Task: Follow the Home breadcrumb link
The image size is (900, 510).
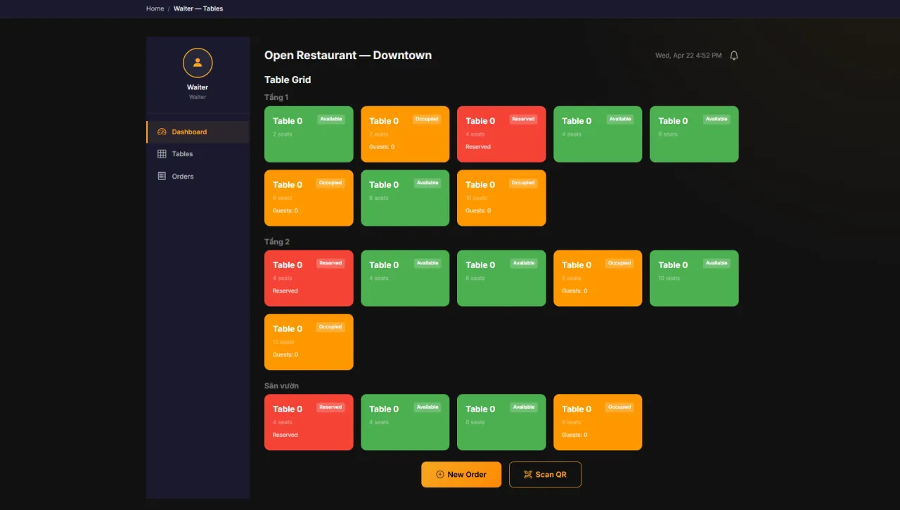Action: (x=155, y=8)
